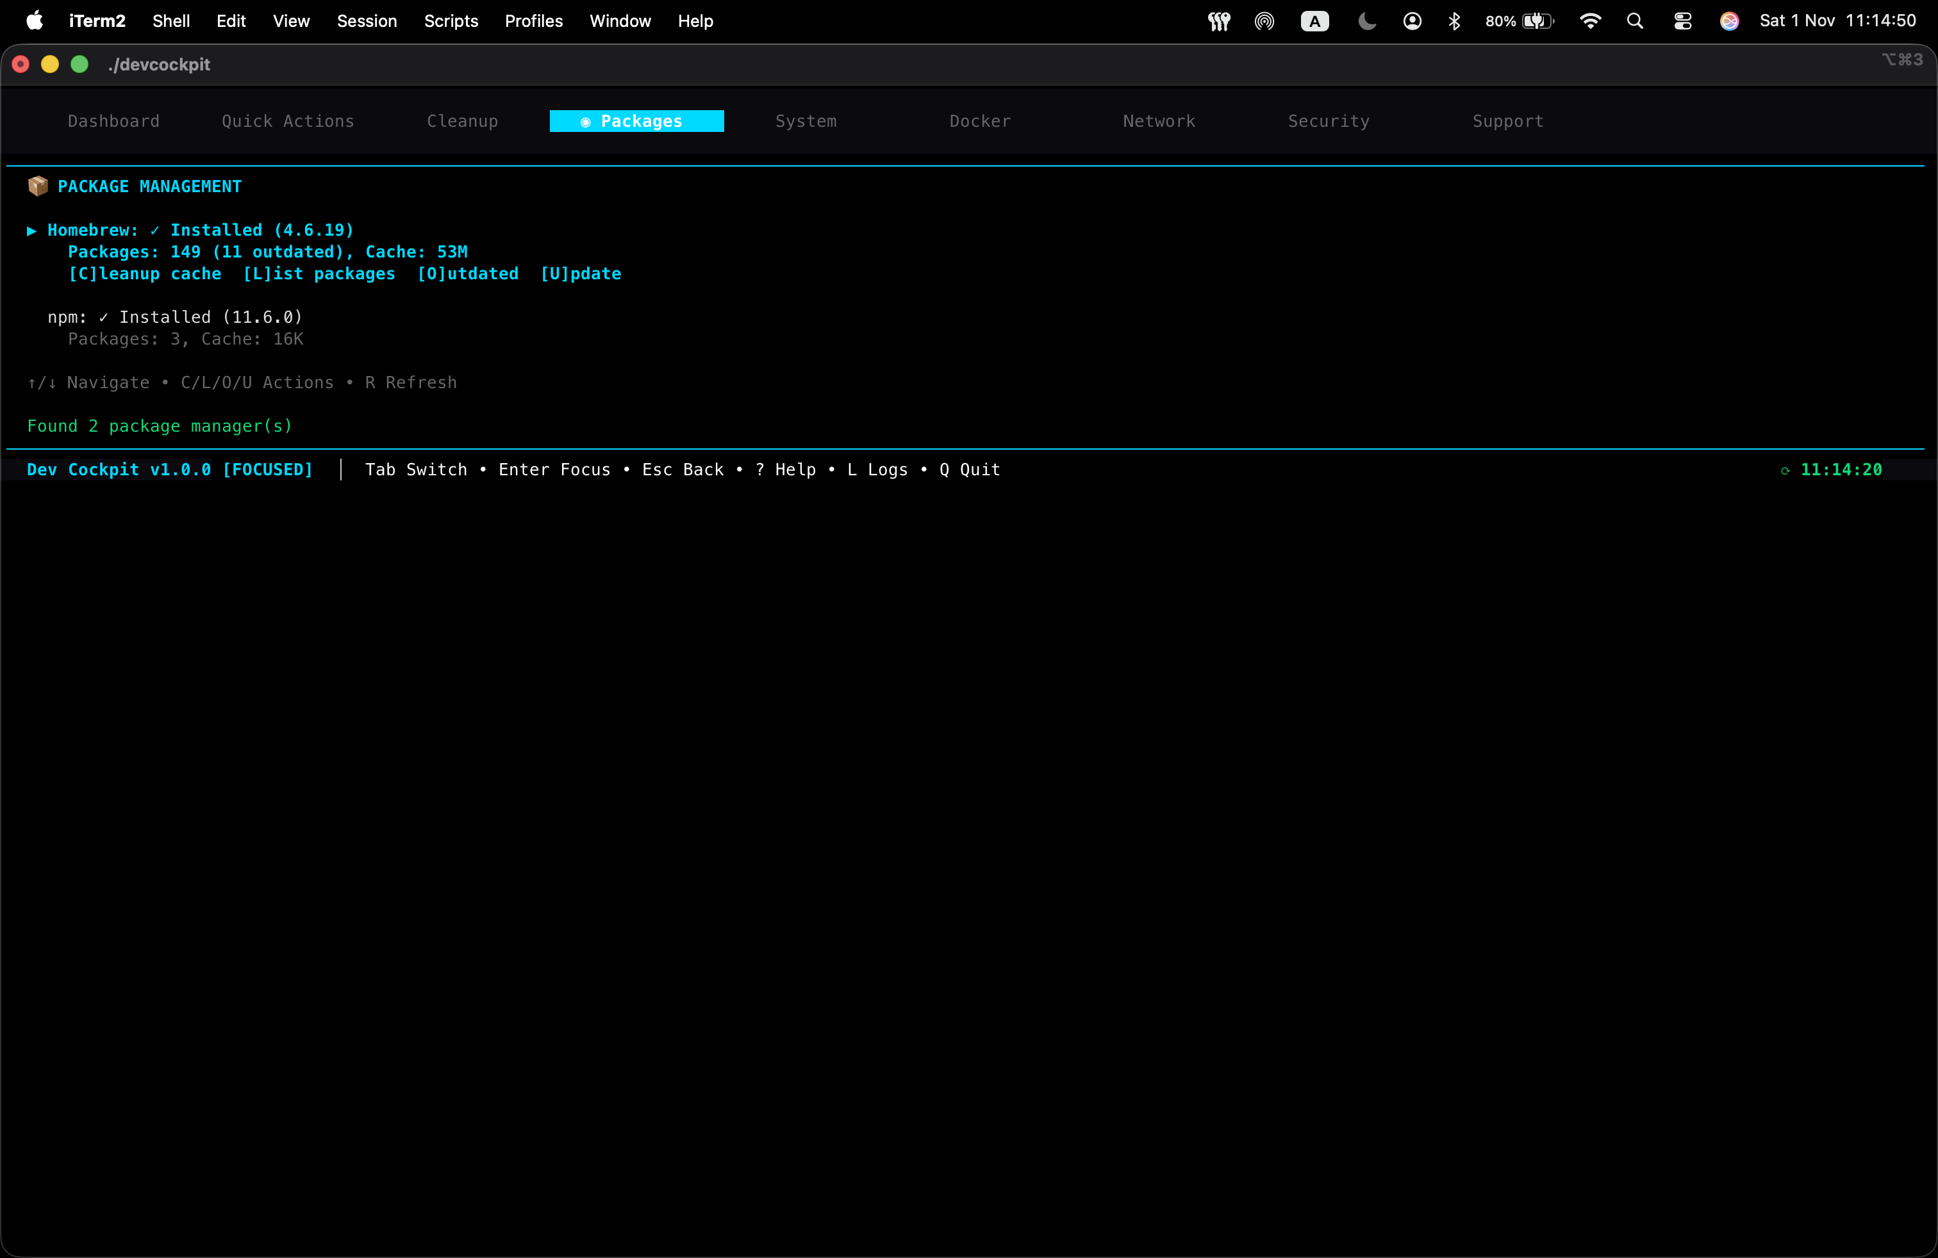The image size is (1938, 1258).
Task: Open the Session menu
Action: [367, 21]
